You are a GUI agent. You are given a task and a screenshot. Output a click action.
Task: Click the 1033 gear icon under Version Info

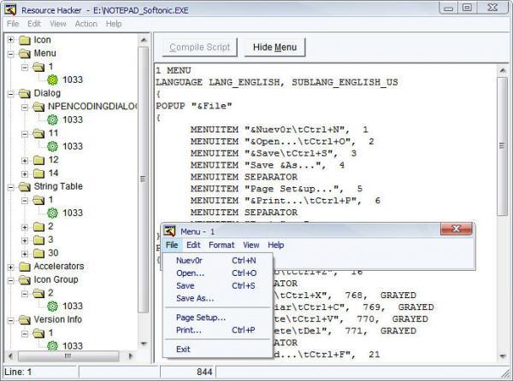pos(52,346)
